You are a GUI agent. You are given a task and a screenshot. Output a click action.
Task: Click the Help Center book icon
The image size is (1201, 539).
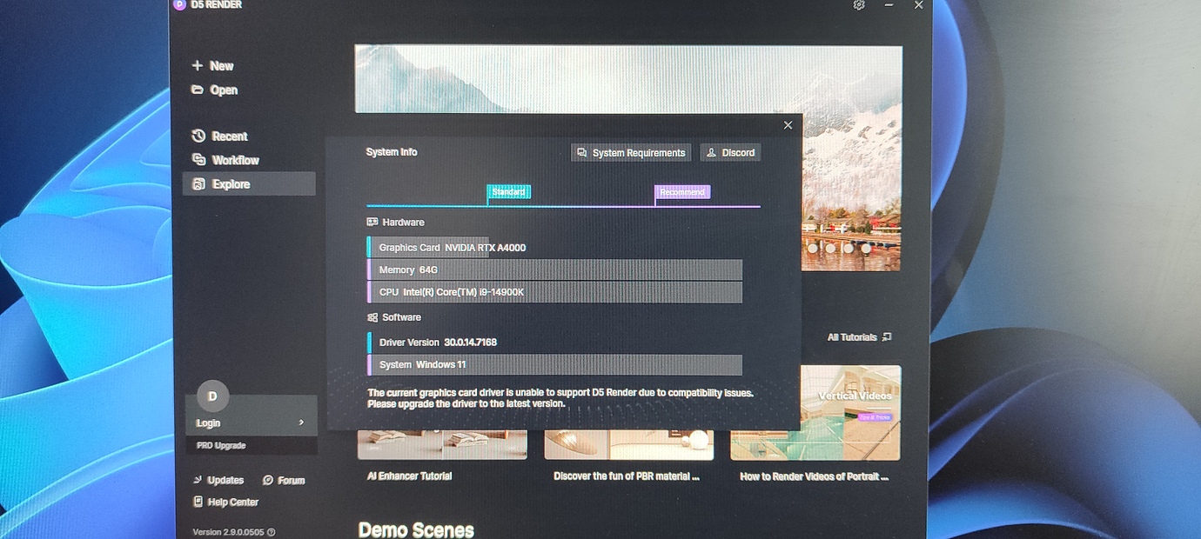pyautogui.click(x=199, y=502)
